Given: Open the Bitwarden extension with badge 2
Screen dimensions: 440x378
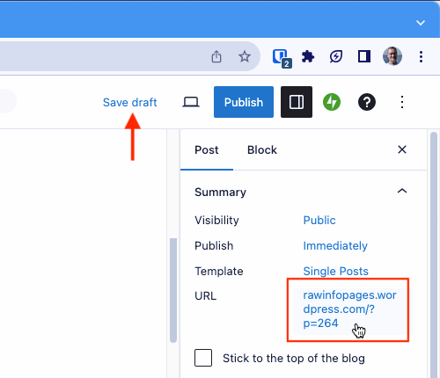Looking at the screenshot, I should pos(282,58).
